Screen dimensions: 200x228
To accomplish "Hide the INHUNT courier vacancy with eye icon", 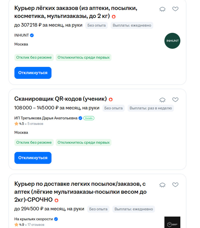I will [162, 9].
